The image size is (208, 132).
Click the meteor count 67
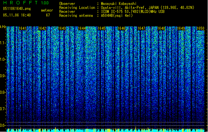[48, 15]
